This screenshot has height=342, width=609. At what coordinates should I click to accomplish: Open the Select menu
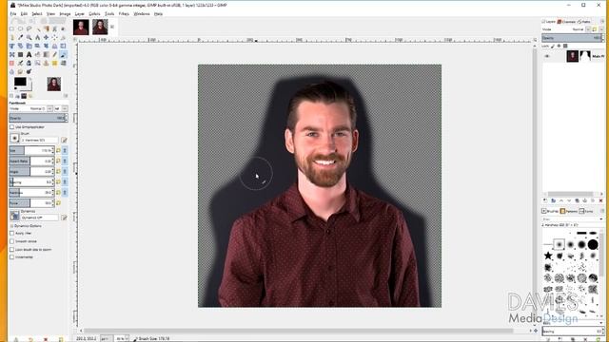pyautogui.click(x=37, y=13)
